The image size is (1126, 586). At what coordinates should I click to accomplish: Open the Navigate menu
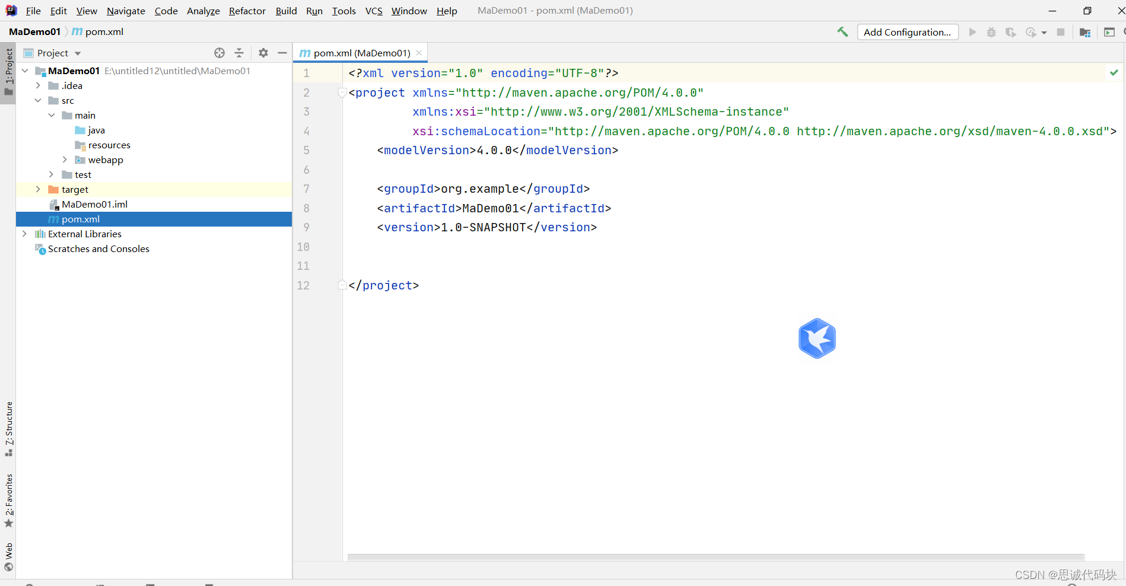(x=126, y=11)
